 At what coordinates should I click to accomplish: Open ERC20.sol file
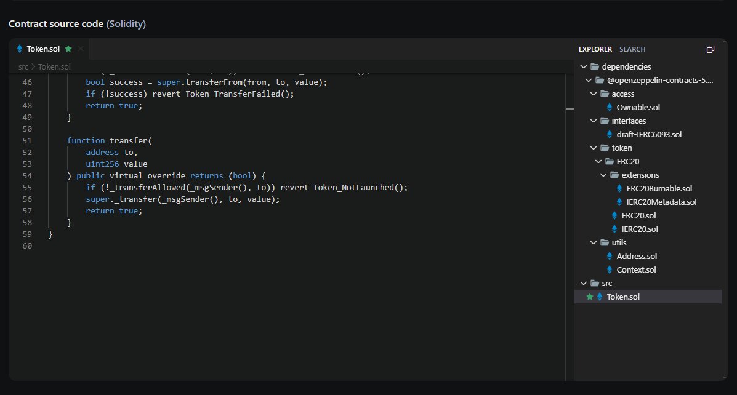(638, 215)
